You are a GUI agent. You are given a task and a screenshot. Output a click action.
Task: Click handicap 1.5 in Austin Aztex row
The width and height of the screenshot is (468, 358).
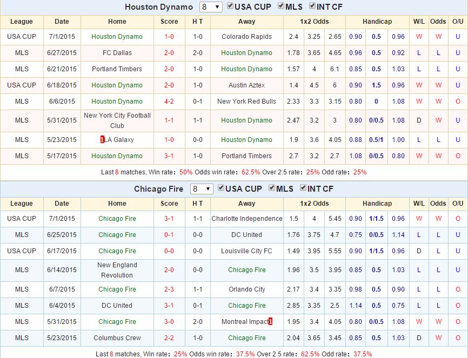tap(376, 85)
